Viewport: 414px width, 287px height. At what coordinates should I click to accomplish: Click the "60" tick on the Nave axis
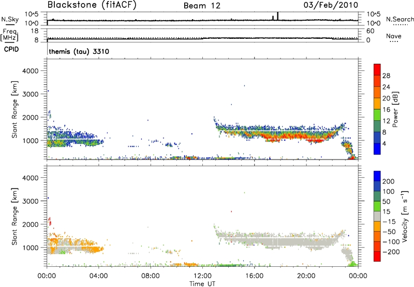[370, 31]
